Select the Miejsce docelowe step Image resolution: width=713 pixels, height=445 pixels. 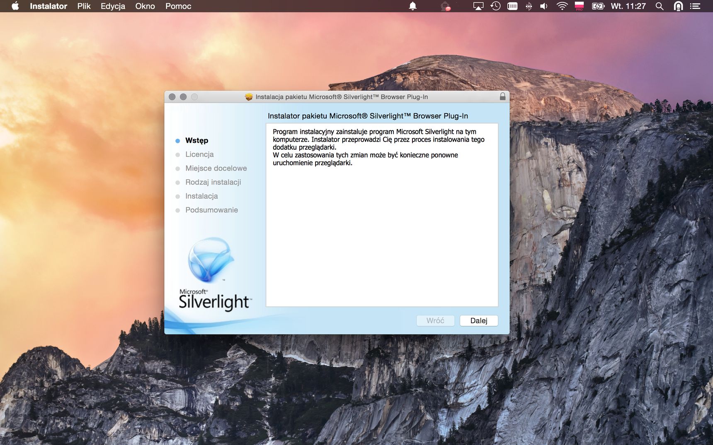[216, 168]
